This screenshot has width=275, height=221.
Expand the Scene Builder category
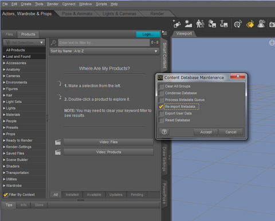4,160
